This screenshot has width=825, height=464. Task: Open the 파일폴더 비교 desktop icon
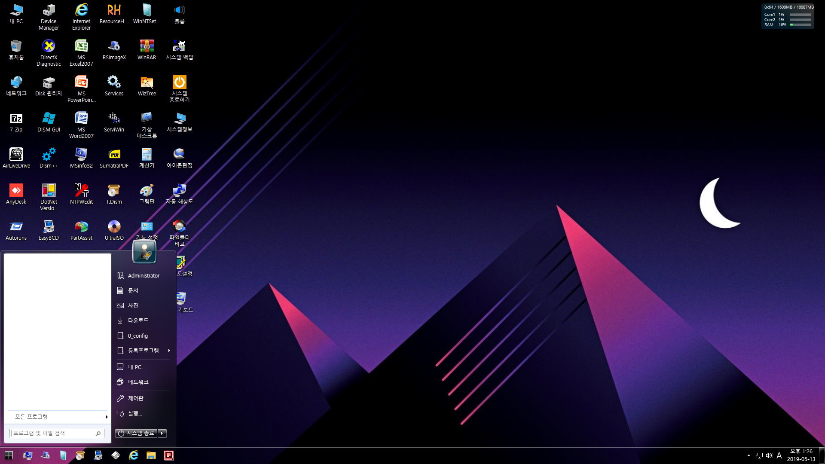point(179,233)
